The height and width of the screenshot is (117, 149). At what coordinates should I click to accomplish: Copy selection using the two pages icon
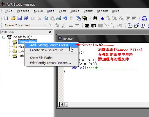coord(46,18)
